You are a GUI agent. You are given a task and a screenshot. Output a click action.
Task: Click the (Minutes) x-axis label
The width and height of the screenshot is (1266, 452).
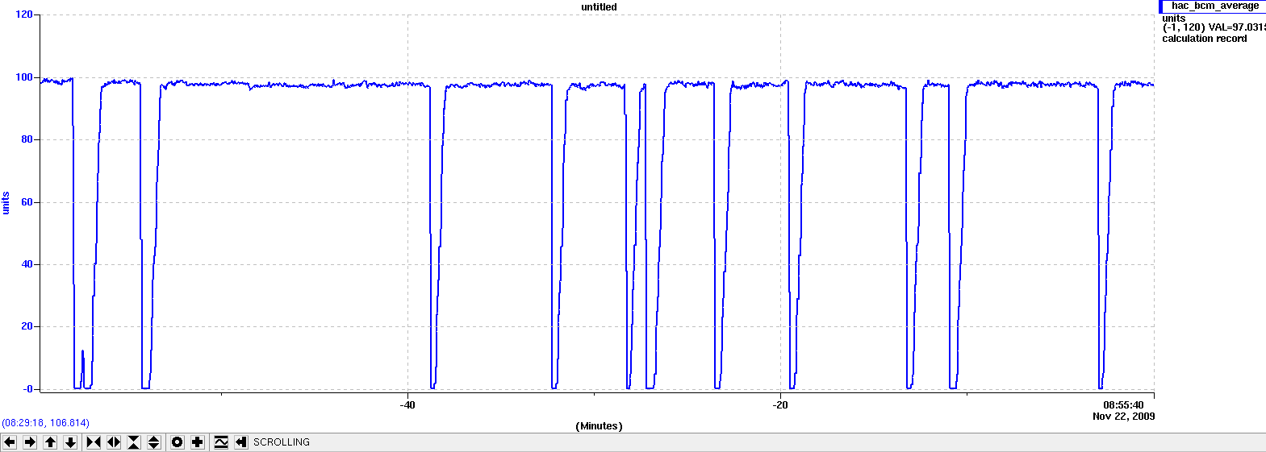[x=599, y=426]
